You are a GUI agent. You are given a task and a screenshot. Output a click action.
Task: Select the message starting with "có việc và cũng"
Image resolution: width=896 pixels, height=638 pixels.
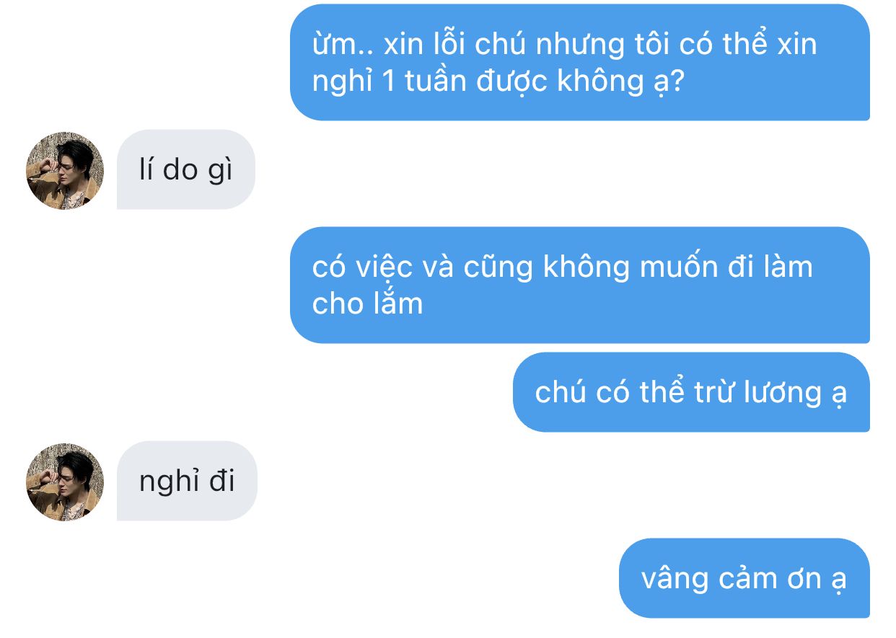pos(580,285)
